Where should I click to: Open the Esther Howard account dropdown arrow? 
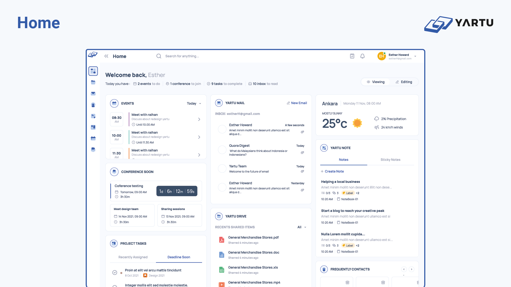[x=415, y=56]
